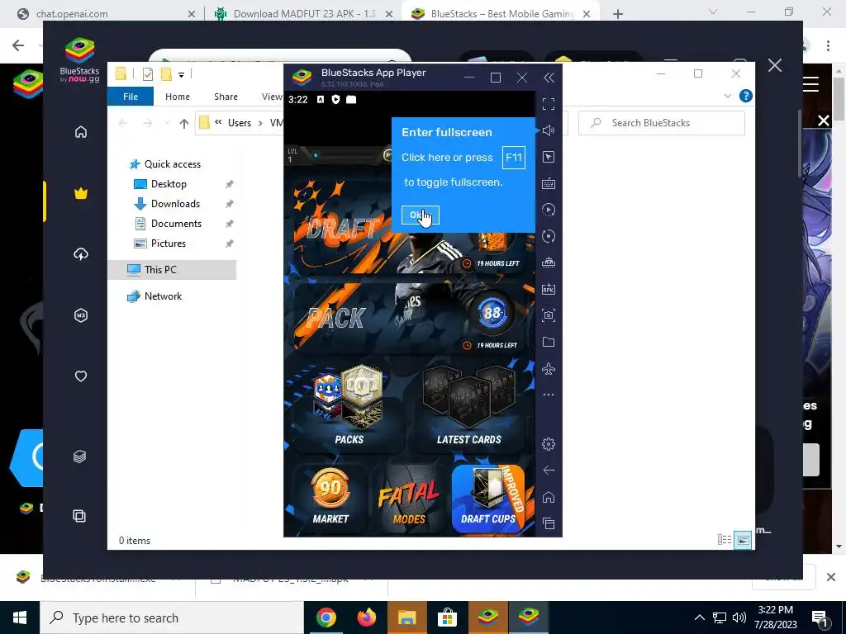Open PACKS section in MADFUT
The image size is (846, 634).
pos(349,409)
